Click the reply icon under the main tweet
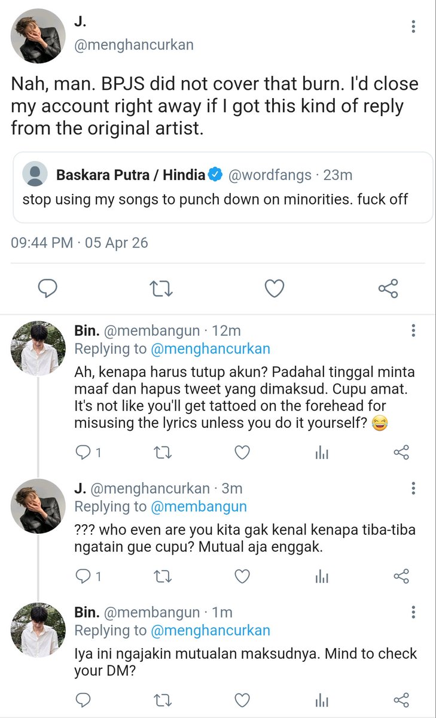Viewport: 436px width, 718px height. tap(47, 290)
